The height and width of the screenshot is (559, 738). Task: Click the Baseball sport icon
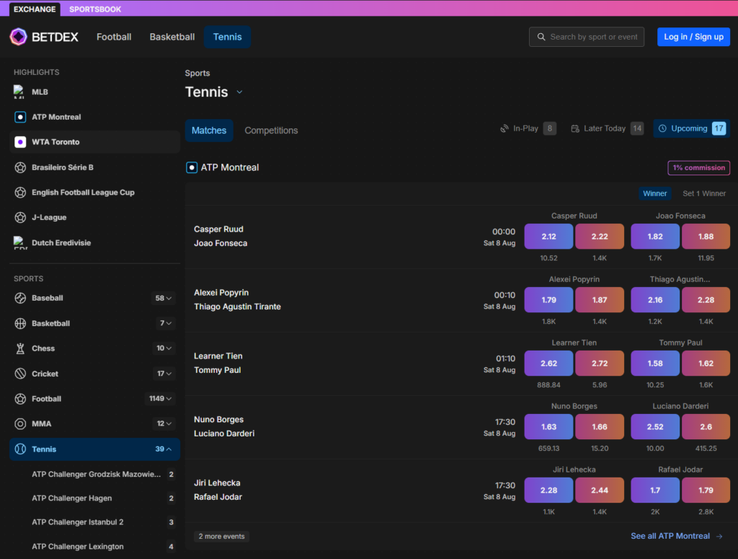[x=20, y=298]
